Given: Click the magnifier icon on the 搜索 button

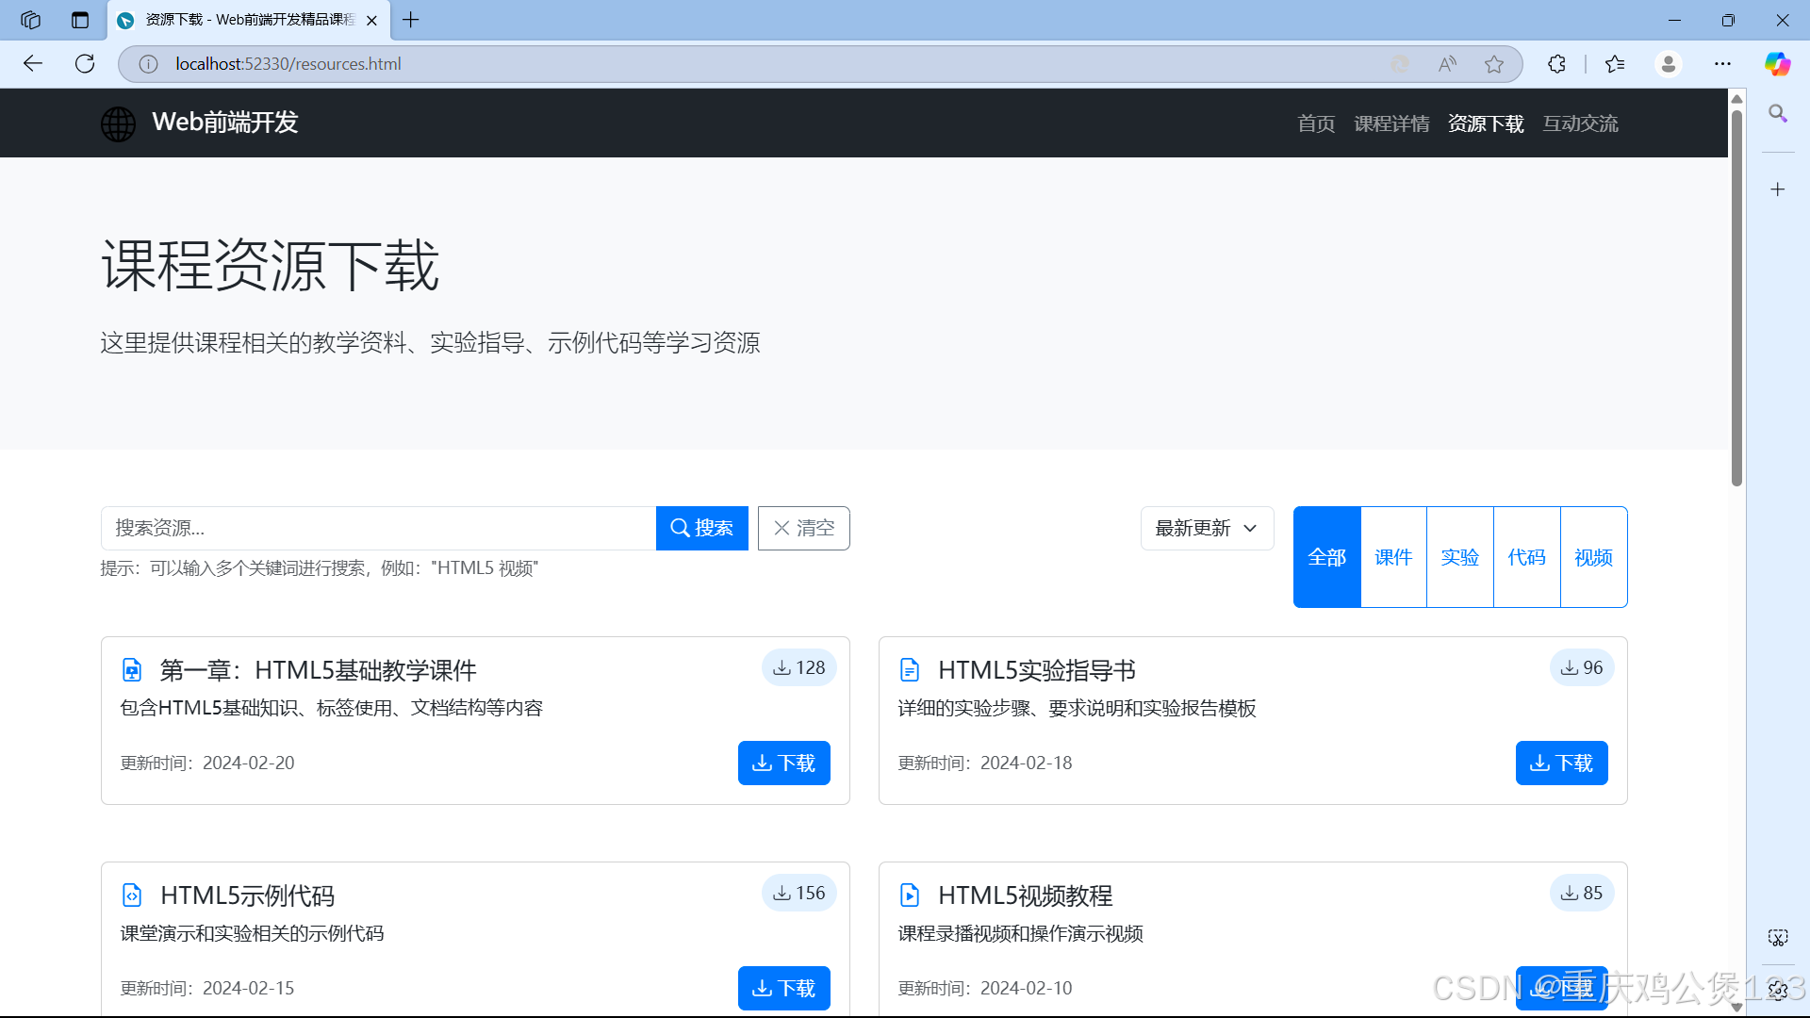Looking at the screenshot, I should pos(681,528).
